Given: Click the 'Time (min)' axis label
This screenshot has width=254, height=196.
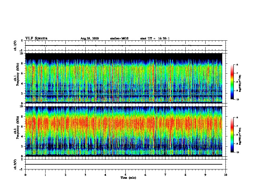Looking at the screenshot, I should [128, 178].
